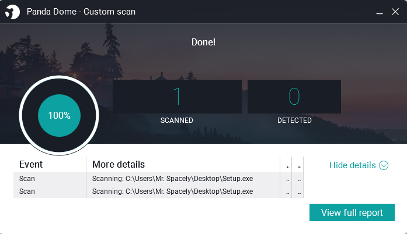The height and width of the screenshot is (234, 407).
Task: Collapse details via Hide details link
Action: pos(352,165)
